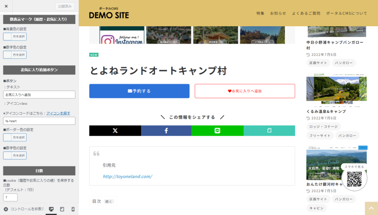
Task: Open the 宿泊料金一覧 banner
Action: click(x=216, y=35)
